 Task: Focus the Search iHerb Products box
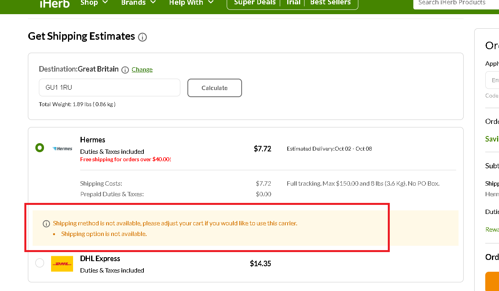456,3
